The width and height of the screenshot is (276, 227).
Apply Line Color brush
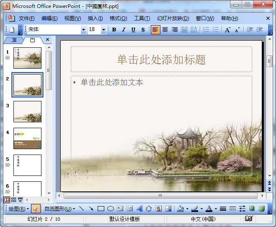point(195,209)
